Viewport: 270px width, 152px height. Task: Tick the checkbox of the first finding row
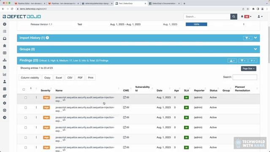pyautogui.click(x=26, y=98)
